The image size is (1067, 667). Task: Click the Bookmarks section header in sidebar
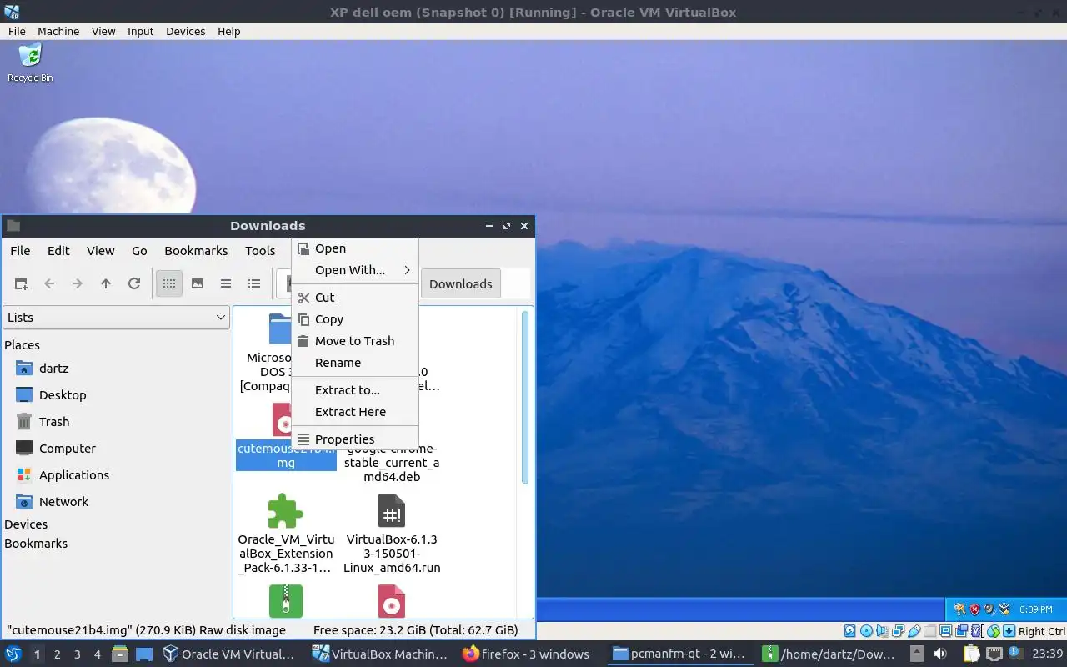pos(36,544)
